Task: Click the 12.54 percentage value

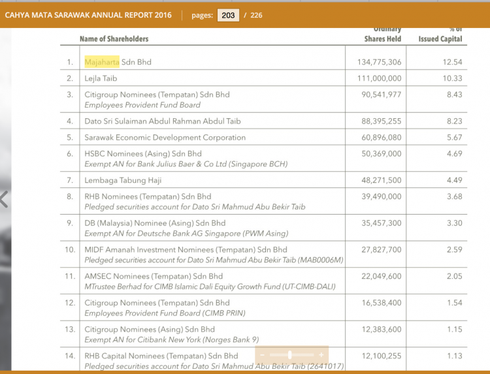Action: coord(452,62)
